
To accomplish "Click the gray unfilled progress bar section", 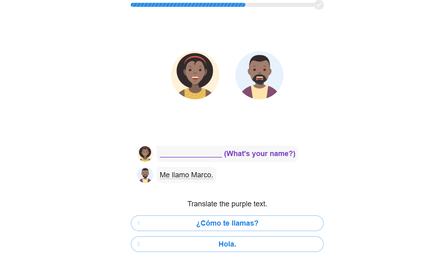I will (x=280, y=4).
